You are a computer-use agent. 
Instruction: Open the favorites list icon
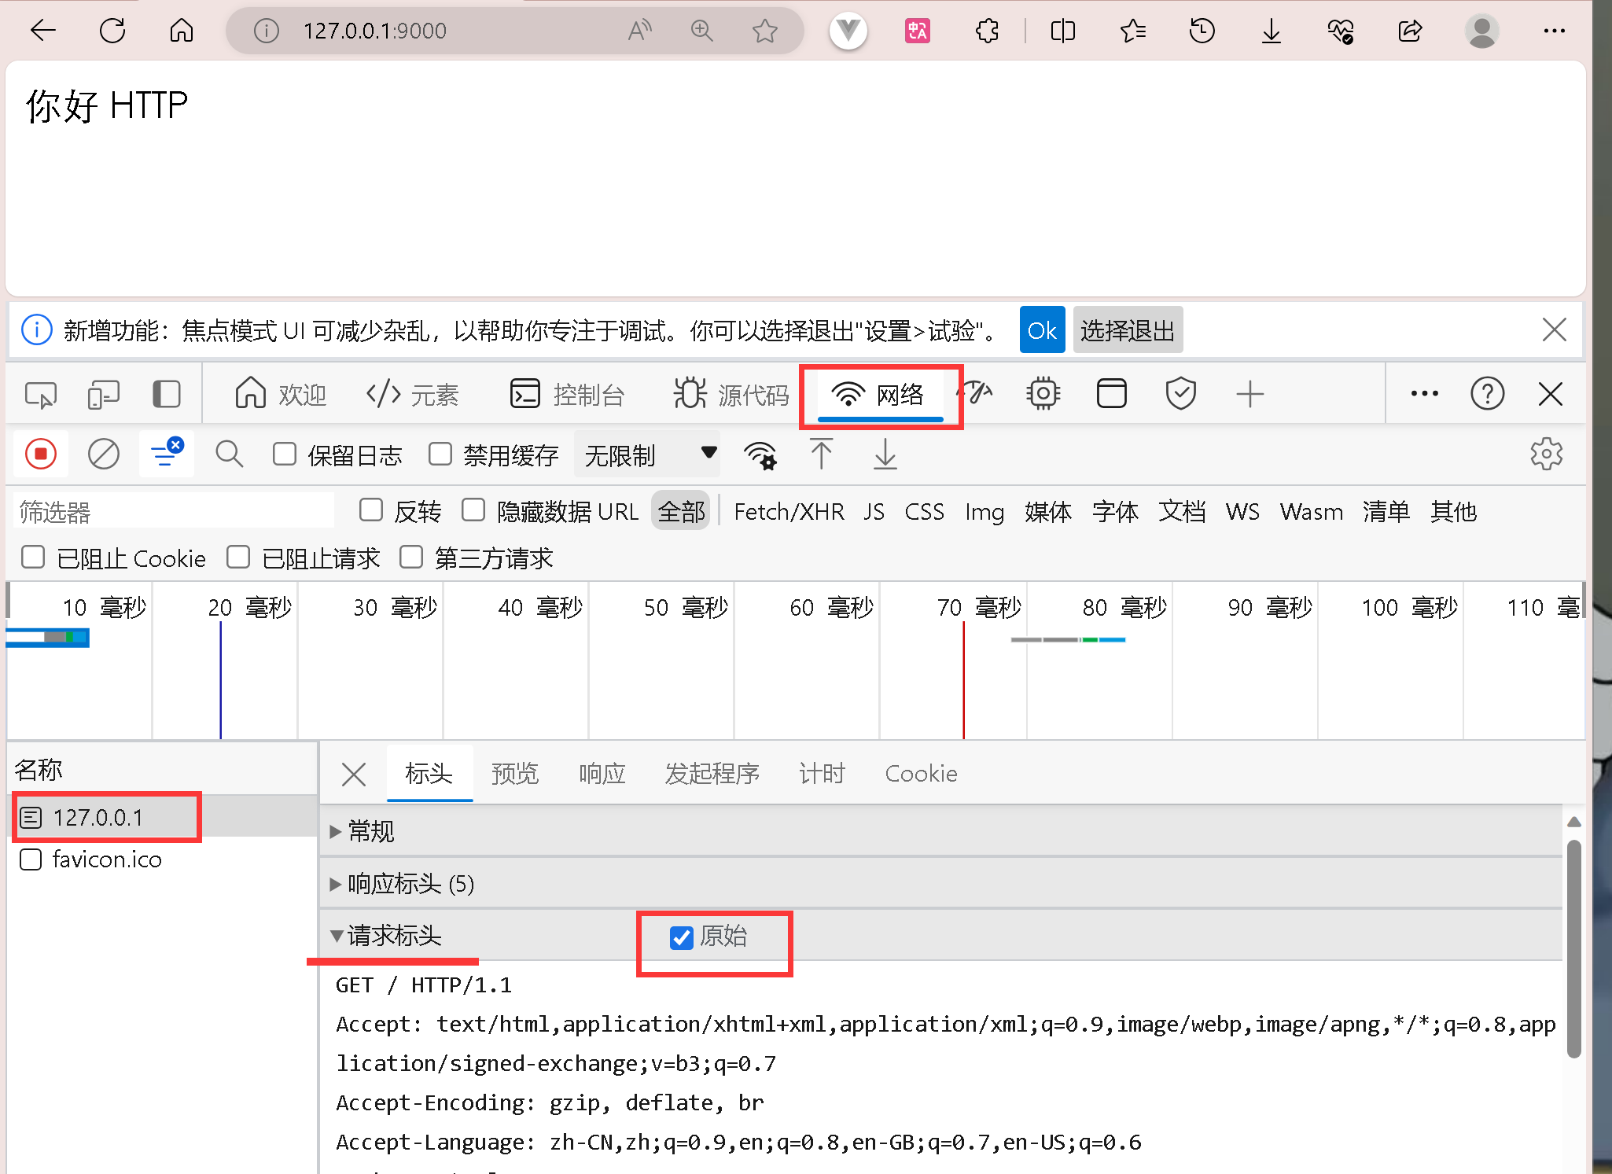[x=1133, y=31]
